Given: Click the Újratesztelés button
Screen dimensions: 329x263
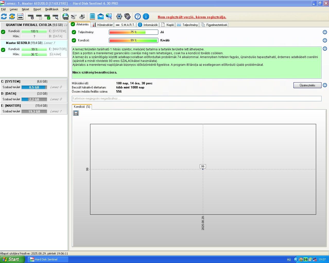Looking at the screenshot, I should (x=307, y=85).
